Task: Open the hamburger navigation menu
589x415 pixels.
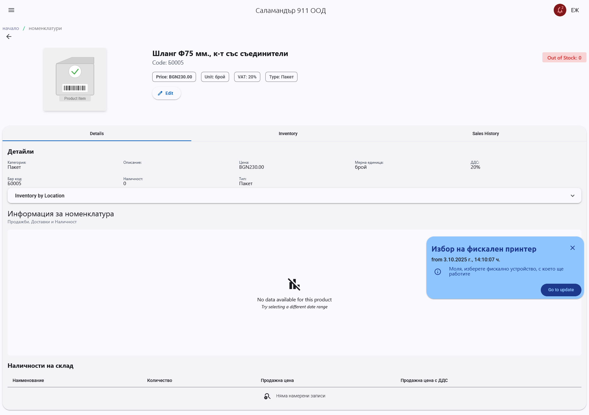Action: point(11,10)
